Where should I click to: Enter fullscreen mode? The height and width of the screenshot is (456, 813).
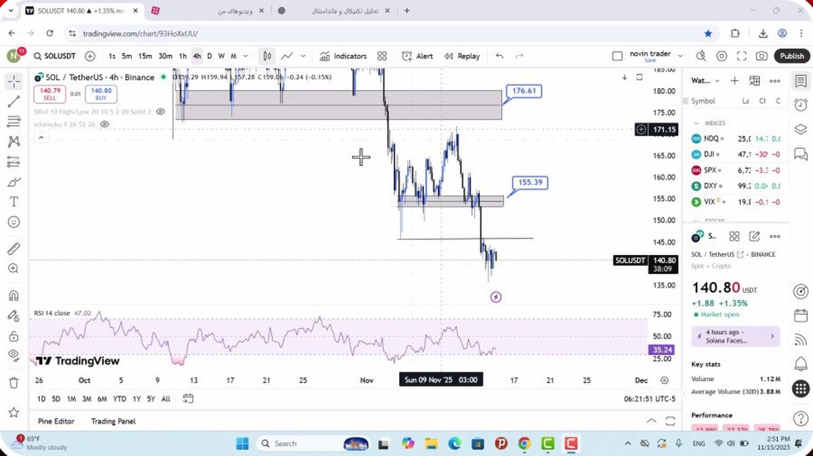click(x=742, y=56)
